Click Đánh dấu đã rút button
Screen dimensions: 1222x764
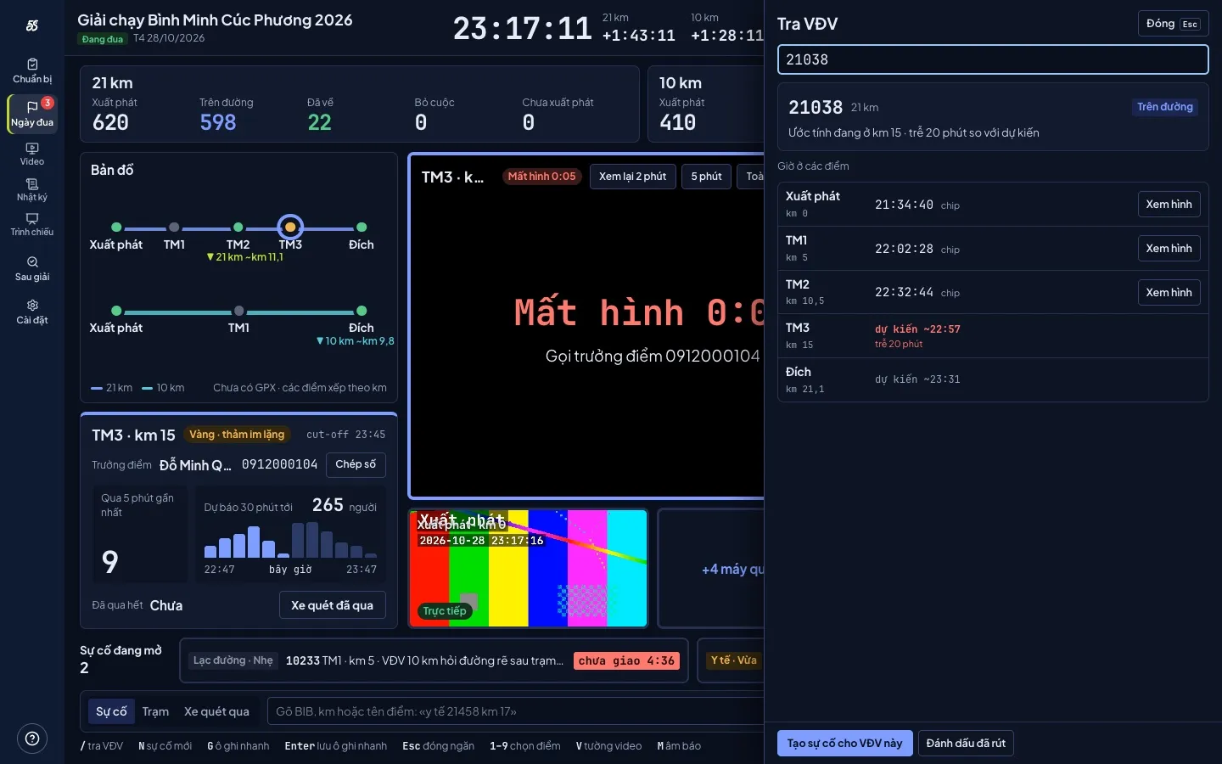coord(966,744)
